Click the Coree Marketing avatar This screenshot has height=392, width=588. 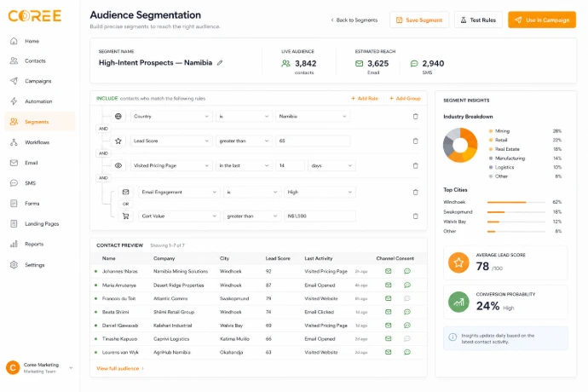coord(13,368)
